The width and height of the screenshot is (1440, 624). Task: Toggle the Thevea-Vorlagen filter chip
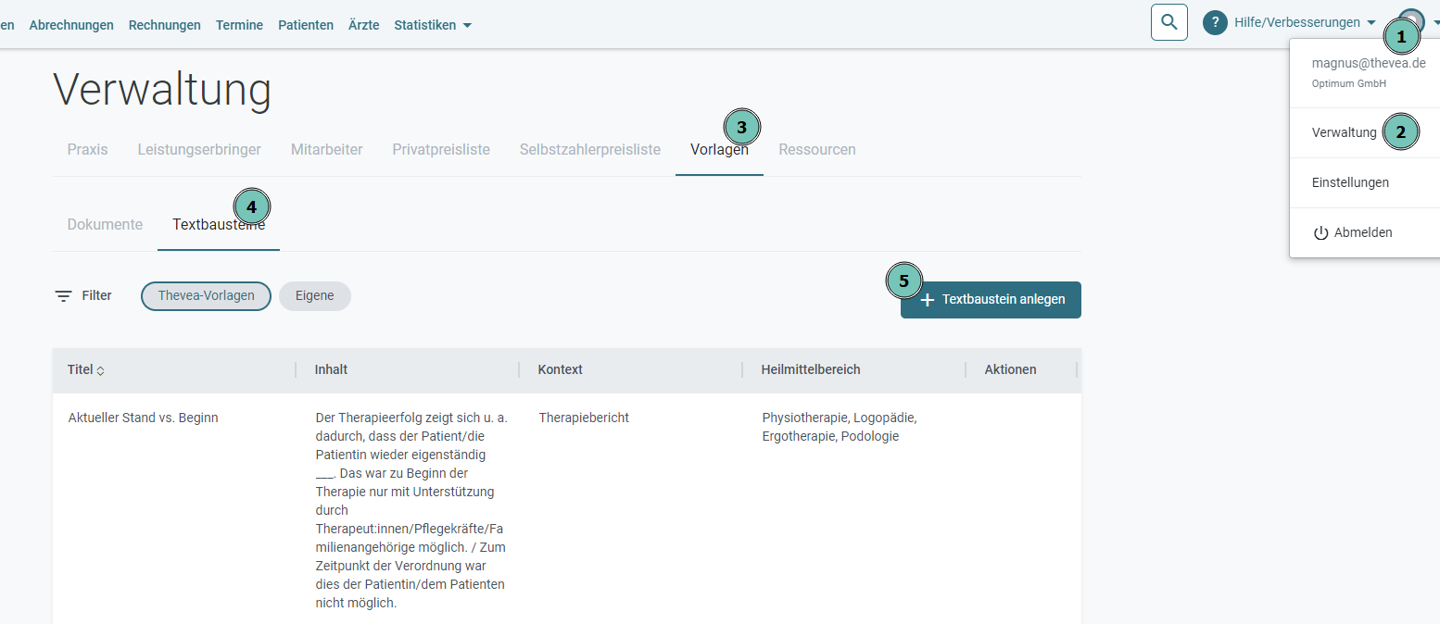(x=206, y=296)
